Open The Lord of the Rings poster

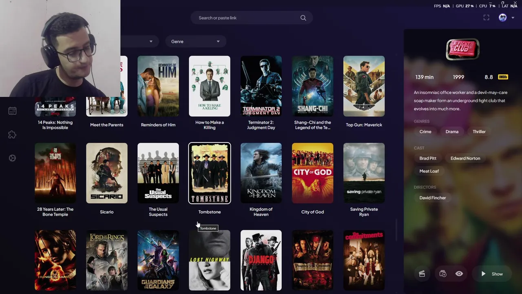[107, 260]
